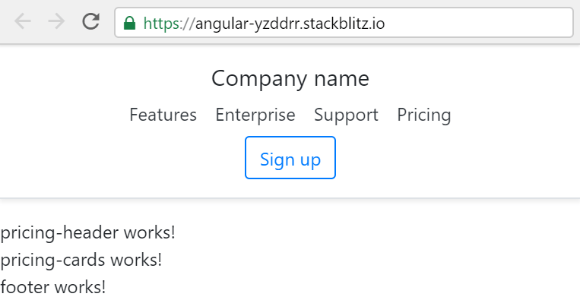Viewport: 580px width, 300px height.
Task: Click the green https scheme in URL
Action: [x=161, y=24]
